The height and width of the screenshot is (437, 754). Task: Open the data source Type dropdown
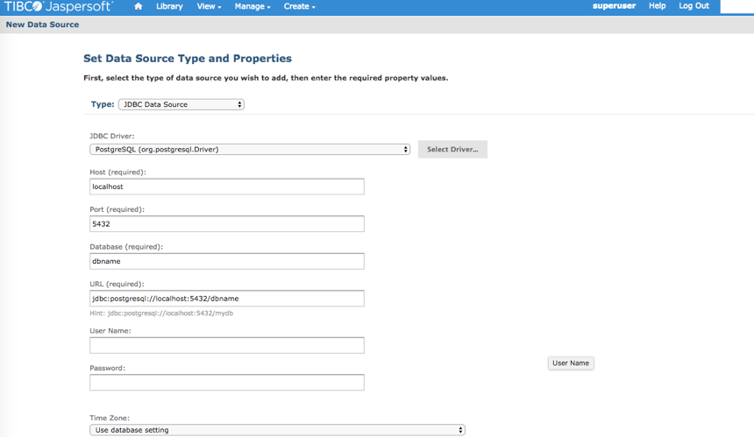pos(181,104)
